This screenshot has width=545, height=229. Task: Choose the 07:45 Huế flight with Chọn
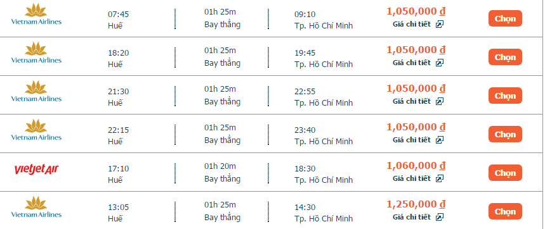click(505, 18)
